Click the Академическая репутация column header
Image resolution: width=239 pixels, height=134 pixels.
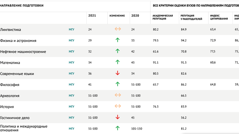(x=163, y=17)
